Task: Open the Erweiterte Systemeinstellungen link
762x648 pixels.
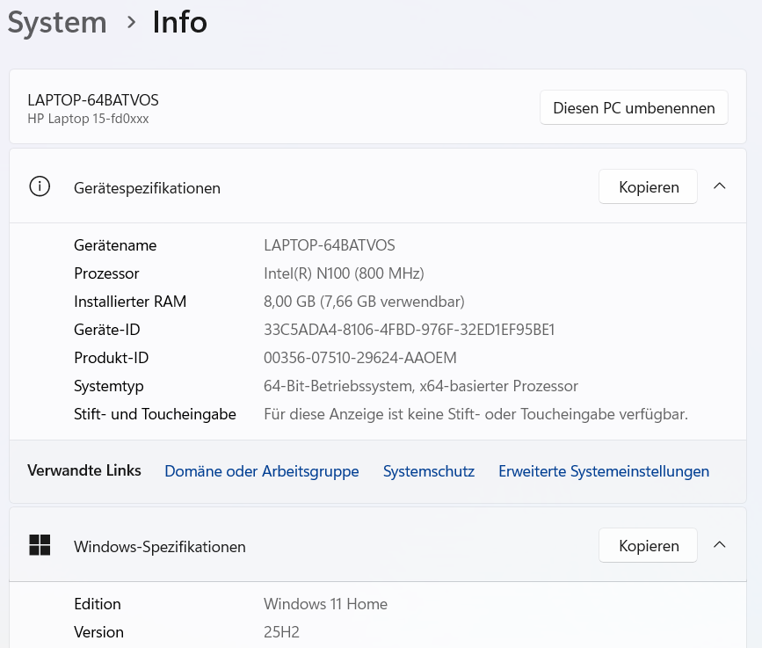Action: (x=603, y=471)
